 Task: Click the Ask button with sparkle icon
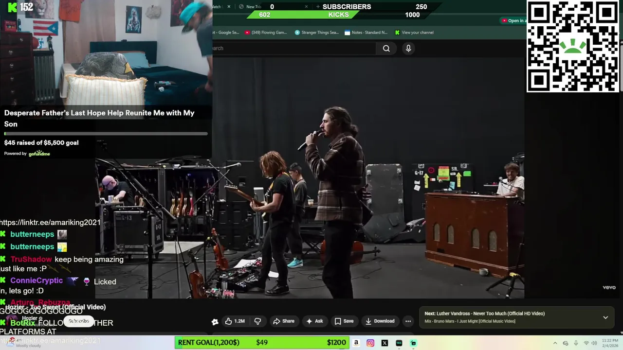coord(314,321)
